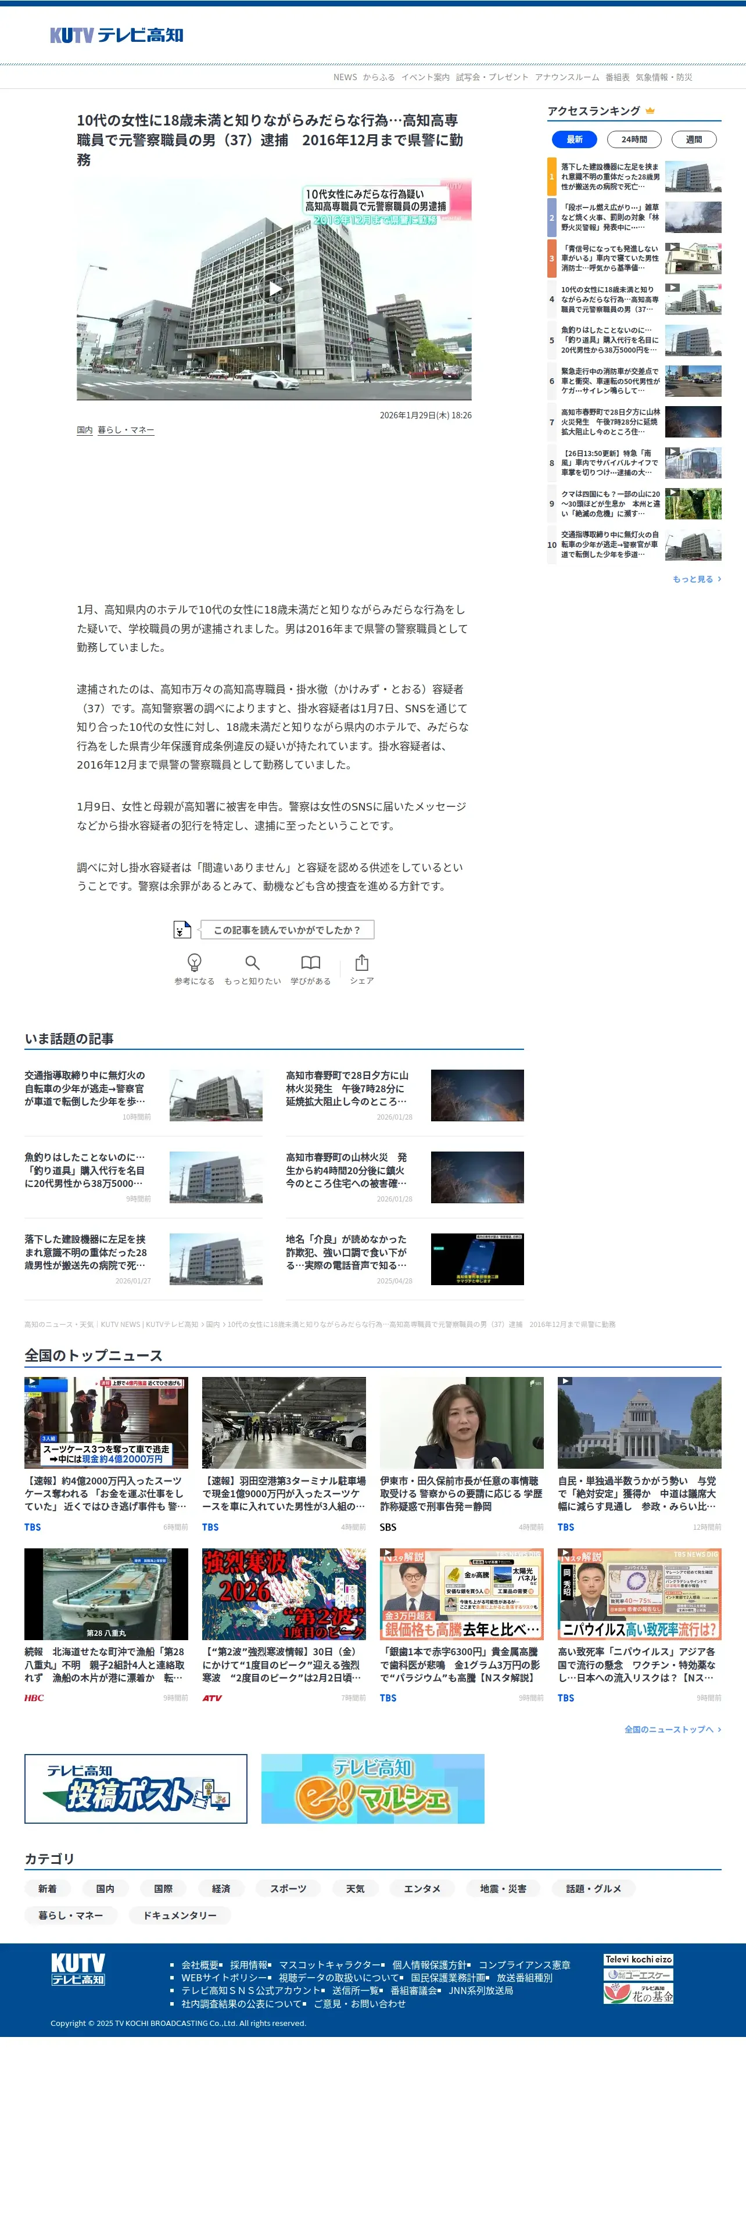Select the 経済 category chip
This screenshot has width=746, height=2238.
point(221,1889)
